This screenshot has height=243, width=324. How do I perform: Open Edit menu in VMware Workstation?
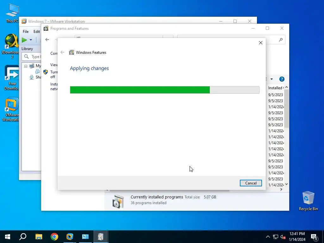(x=37, y=32)
